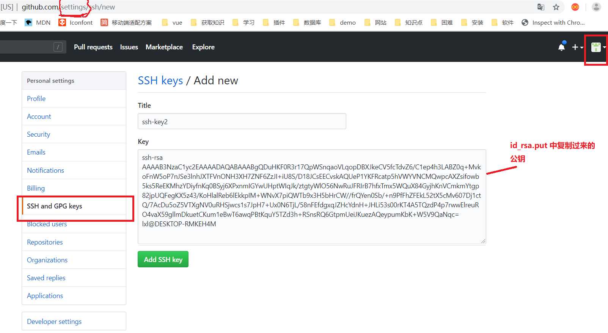Open the demo bookmark folder
The image size is (608, 333).
(342, 22)
